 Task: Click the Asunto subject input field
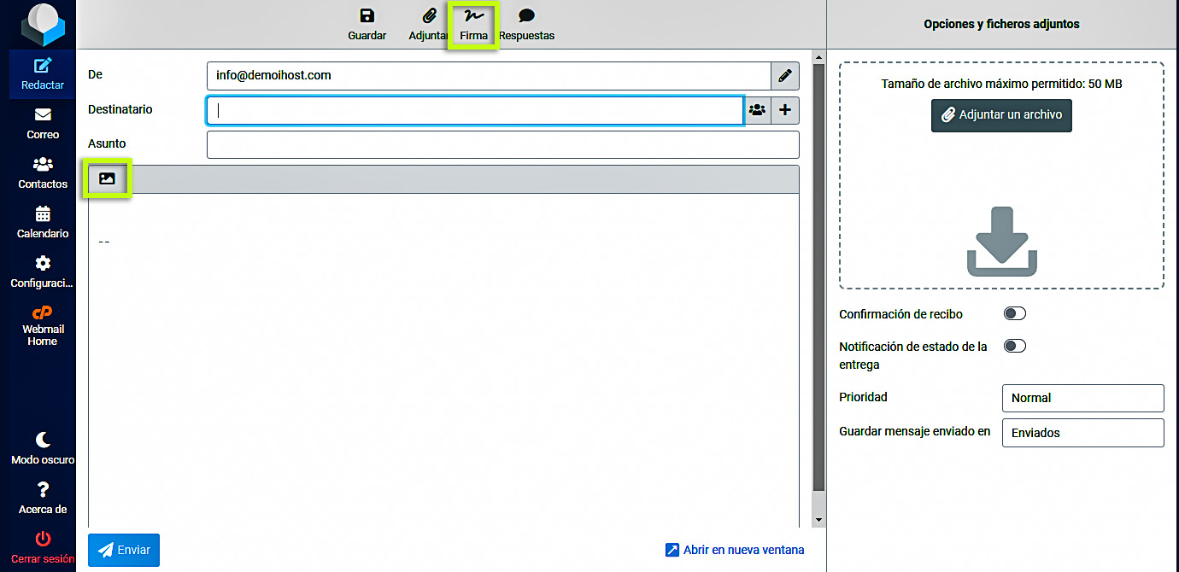502,144
